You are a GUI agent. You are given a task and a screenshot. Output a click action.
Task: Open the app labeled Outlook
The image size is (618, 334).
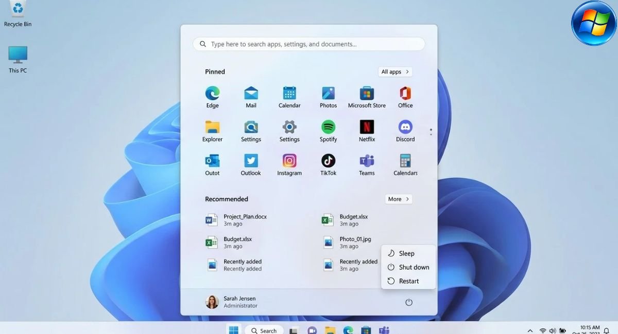coord(251,165)
